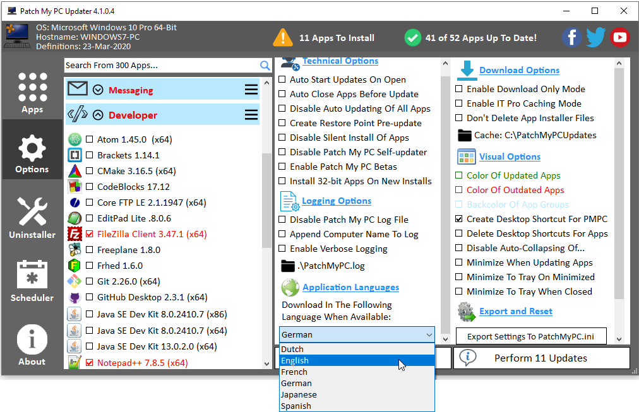This screenshot has height=412, width=639.
Task: Collapse the Developer category chevron
Action: click(x=98, y=115)
